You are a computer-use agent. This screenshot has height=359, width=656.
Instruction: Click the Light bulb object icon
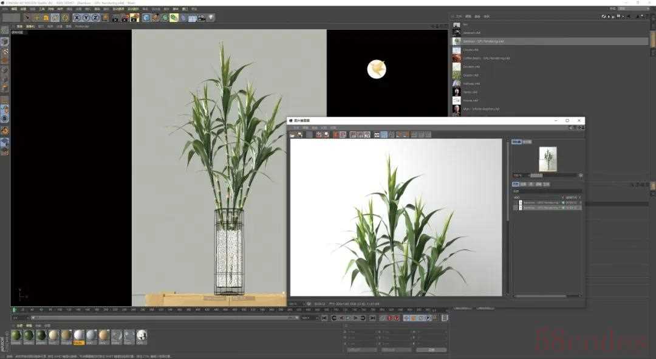pos(211,18)
